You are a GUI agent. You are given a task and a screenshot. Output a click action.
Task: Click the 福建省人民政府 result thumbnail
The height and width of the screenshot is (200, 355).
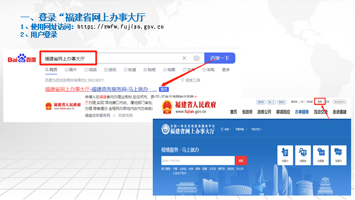click(63, 106)
